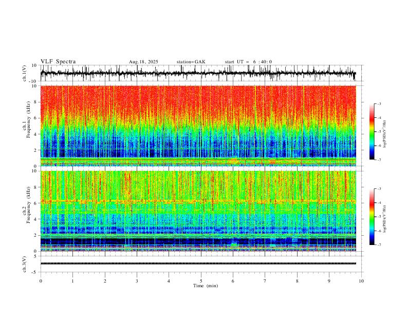Select ch.2 "Frequency (kHz)" axis label
The image size is (407, 315).
29,204
